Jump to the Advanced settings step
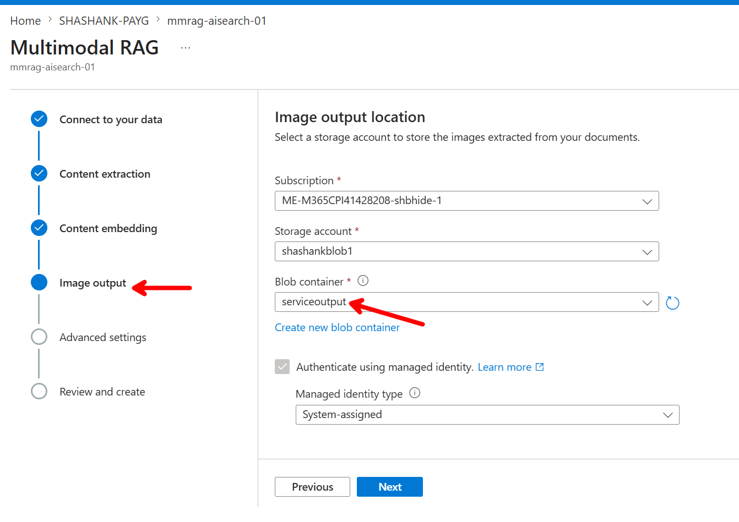The image size is (739, 522). click(x=103, y=337)
